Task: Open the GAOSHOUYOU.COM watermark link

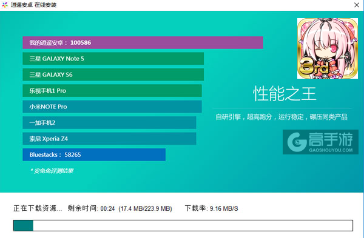Action: (331, 150)
